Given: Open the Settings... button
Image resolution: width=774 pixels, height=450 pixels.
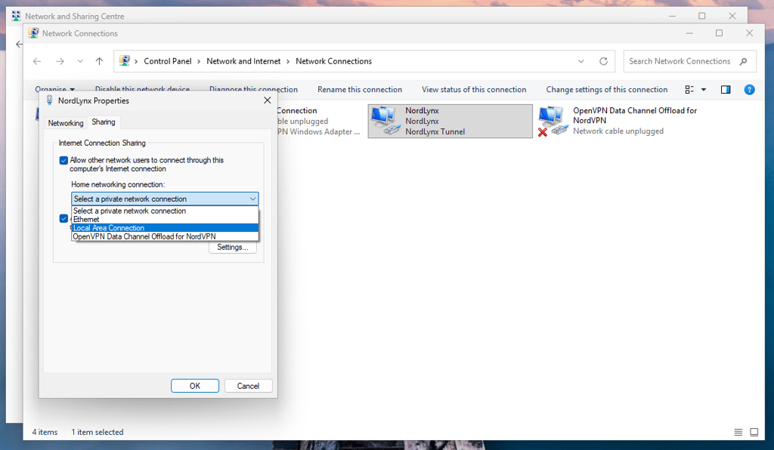Looking at the screenshot, I should (x=233, y=247).
